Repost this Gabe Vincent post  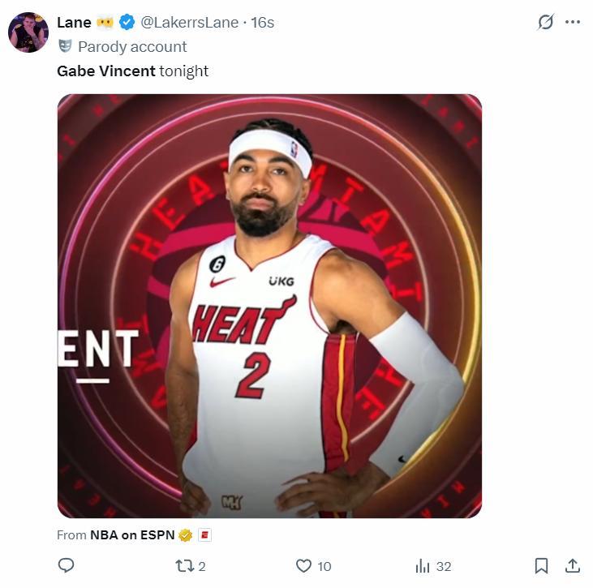(x=185, y=565)
